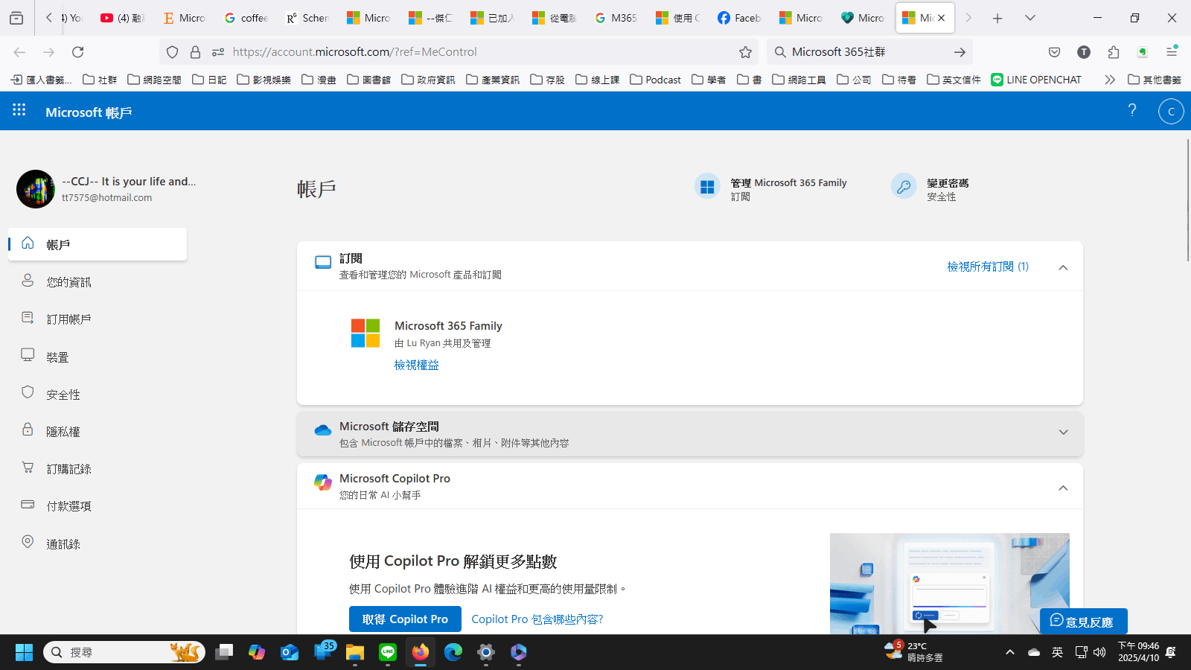This screenshot has height=670, width=1191.
Task: Go back with browser back arrow
Action: [19, 52]
